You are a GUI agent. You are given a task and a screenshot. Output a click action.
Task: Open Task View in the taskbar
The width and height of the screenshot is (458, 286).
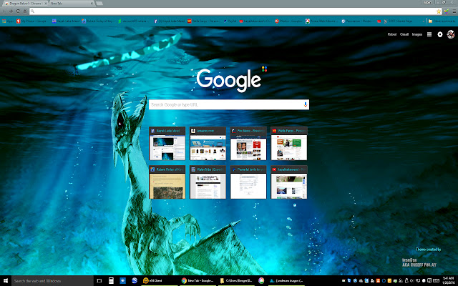click(x=99, y=281)
